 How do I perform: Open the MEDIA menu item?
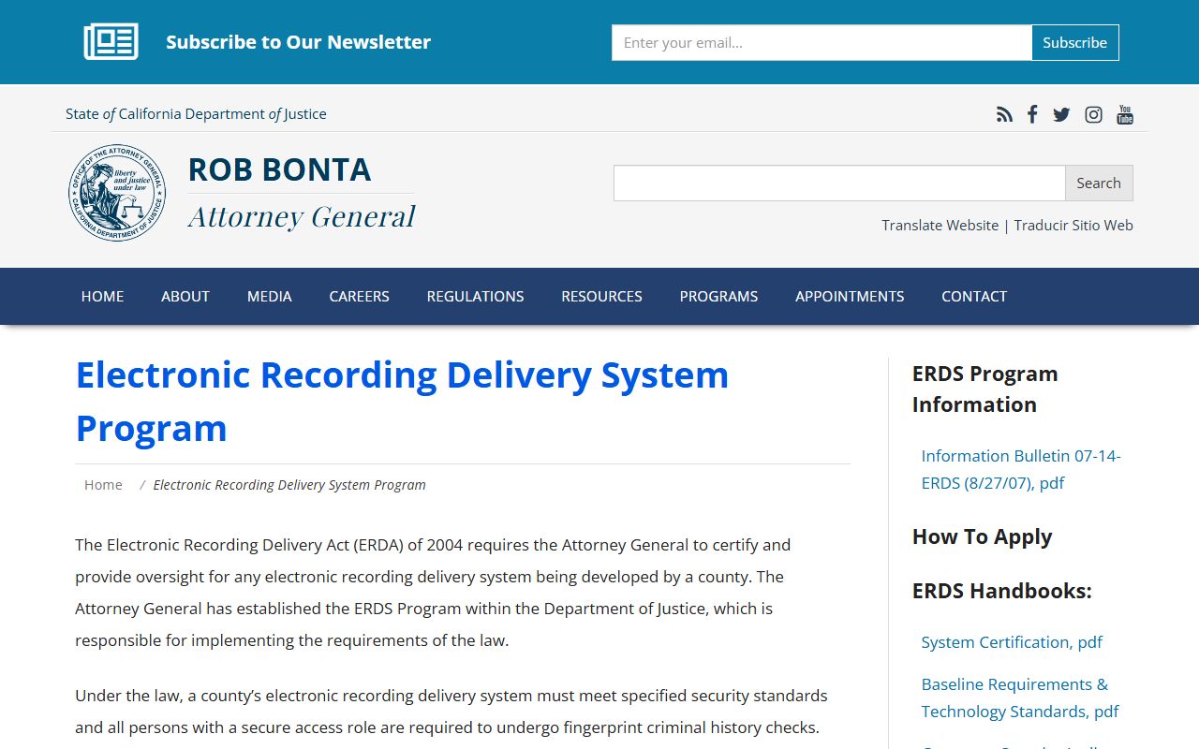(x=270, y=296)
